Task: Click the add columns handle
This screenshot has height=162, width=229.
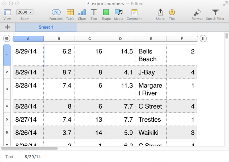Action: [x=203, y=39]
